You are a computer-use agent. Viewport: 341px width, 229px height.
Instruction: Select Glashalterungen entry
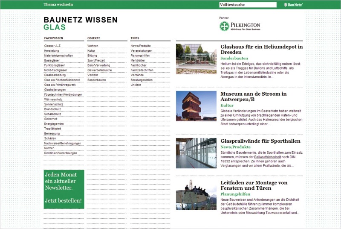(x=55, y=90)
